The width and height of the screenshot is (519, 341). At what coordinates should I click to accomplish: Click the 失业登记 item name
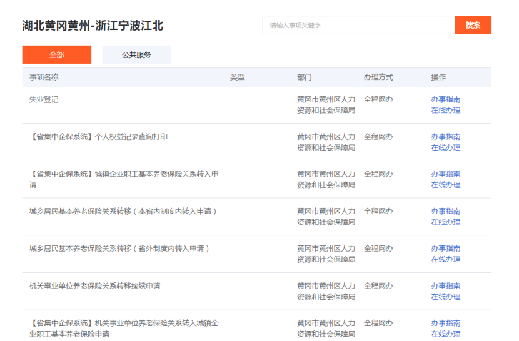[44, 99]
